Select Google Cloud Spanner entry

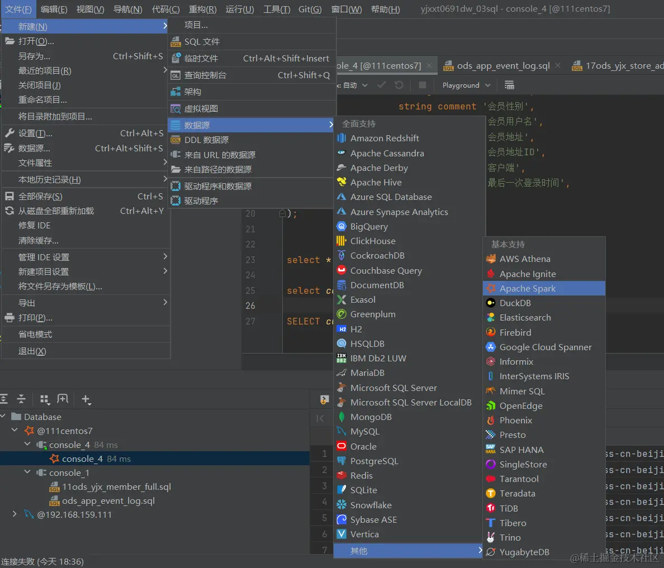(x=544, y=347)
